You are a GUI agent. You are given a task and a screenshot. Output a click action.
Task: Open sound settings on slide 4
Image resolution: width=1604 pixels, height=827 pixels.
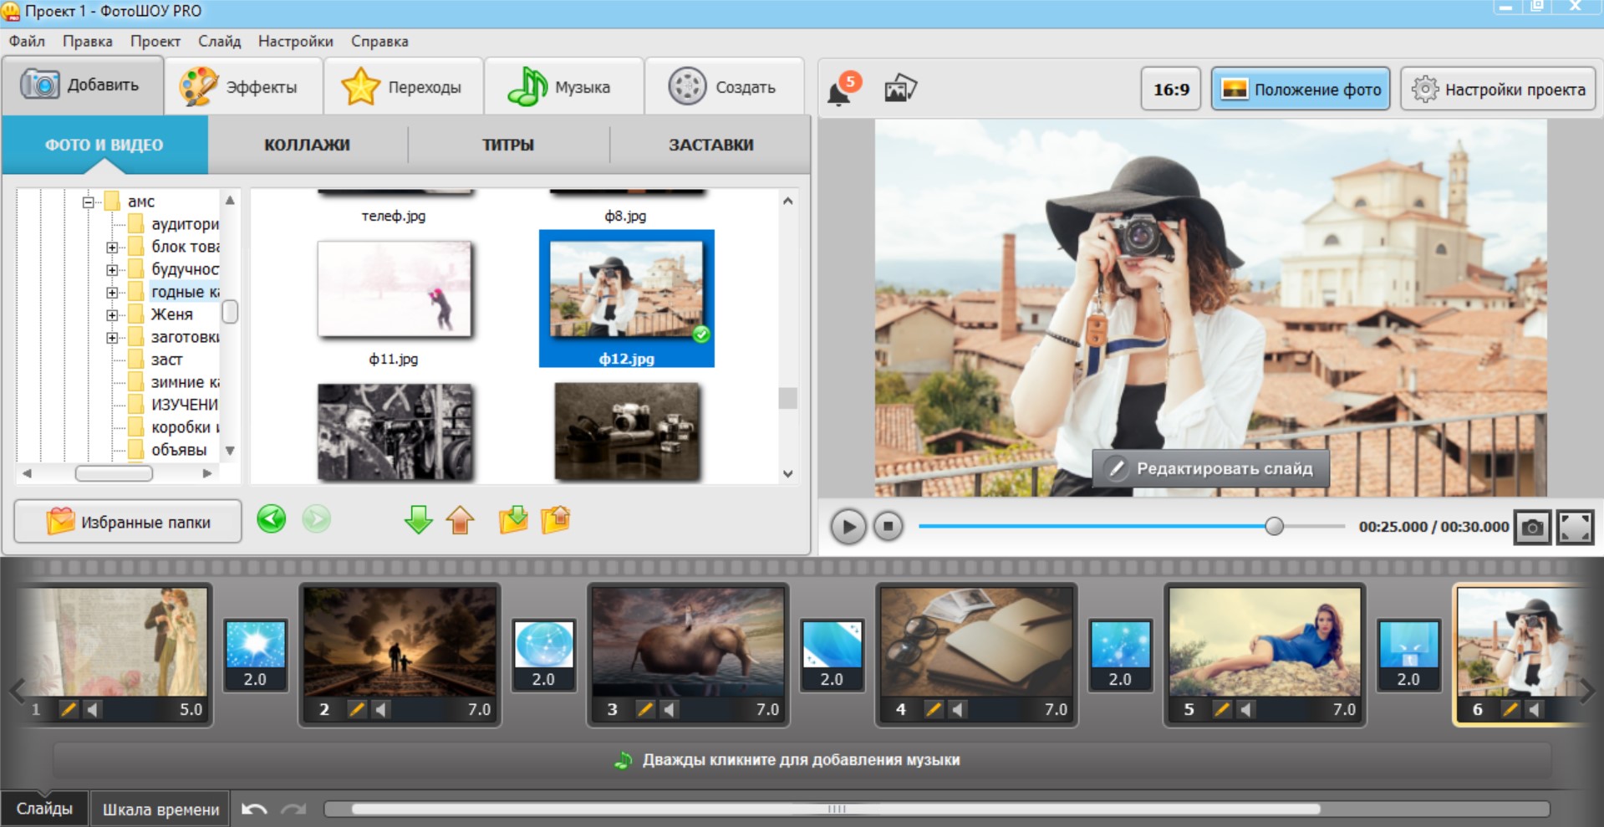[x=958, y=709]
